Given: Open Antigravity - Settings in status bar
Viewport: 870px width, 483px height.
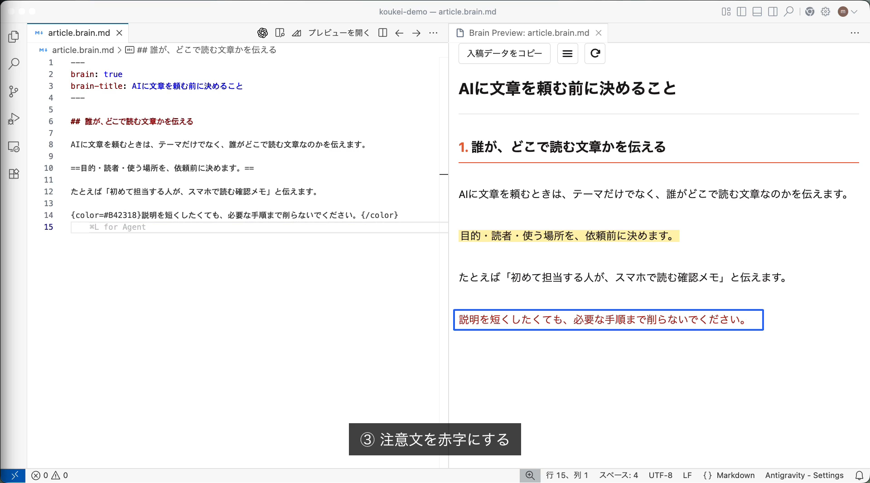Looking at the screenshot, I should pyautogui.click(x=804, y=475).
